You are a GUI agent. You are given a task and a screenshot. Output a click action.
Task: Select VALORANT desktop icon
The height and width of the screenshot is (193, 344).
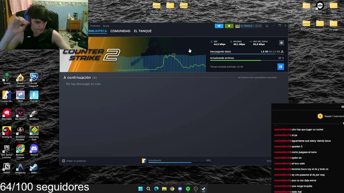(x=20, y=114)
